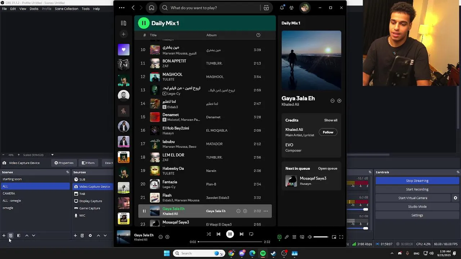Viewport: 461px width, 259px height.
Task: Open Filters for the selected source
Action: pyautogui.click(x=88, y=163)
